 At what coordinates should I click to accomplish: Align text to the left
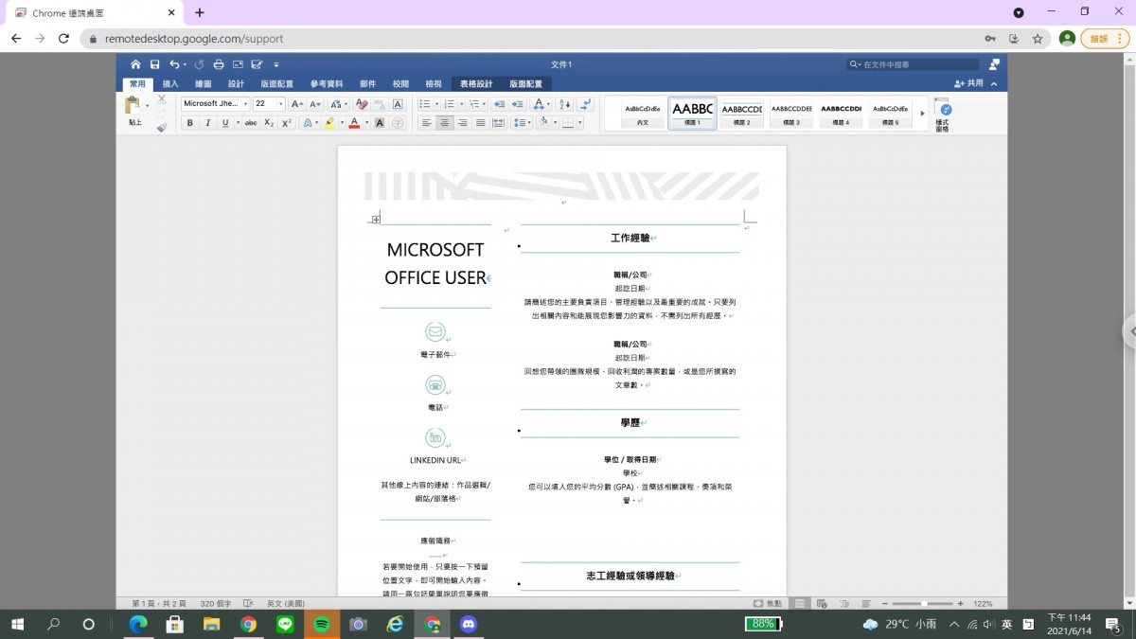point(427,123)
